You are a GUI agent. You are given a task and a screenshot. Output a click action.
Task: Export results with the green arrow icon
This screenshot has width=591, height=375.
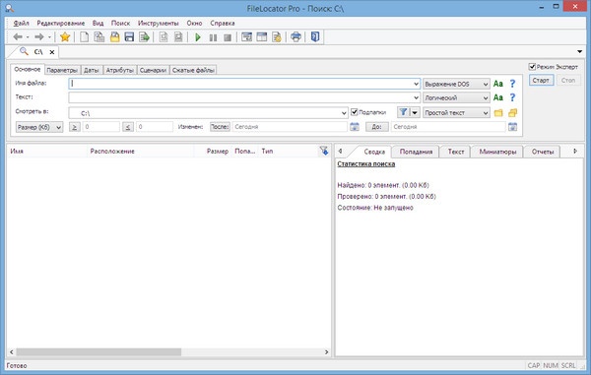145,36
